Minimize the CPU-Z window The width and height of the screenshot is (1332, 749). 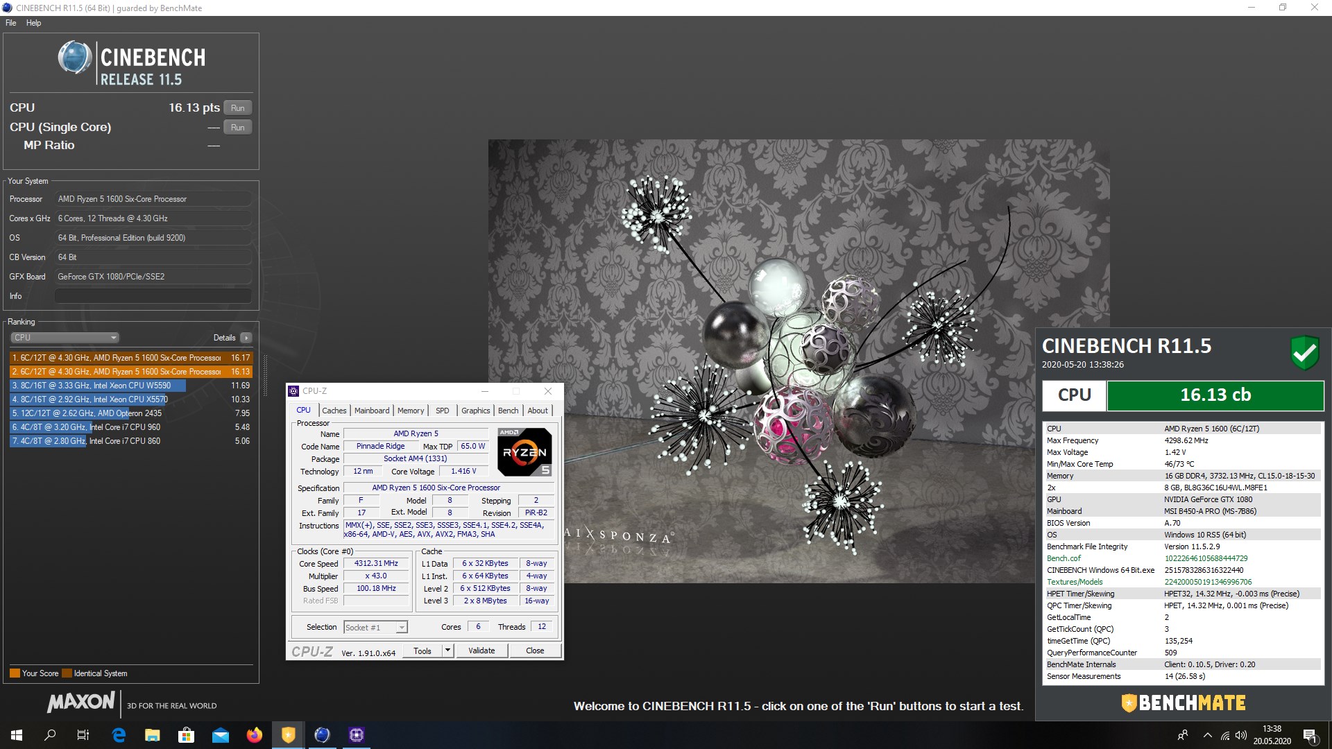click(485, 391)
